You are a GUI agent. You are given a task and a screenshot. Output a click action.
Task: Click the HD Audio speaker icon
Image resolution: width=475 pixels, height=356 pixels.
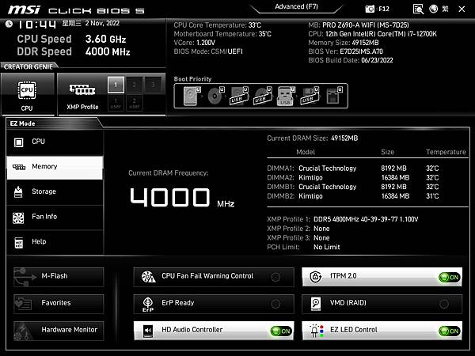point(148,331)
